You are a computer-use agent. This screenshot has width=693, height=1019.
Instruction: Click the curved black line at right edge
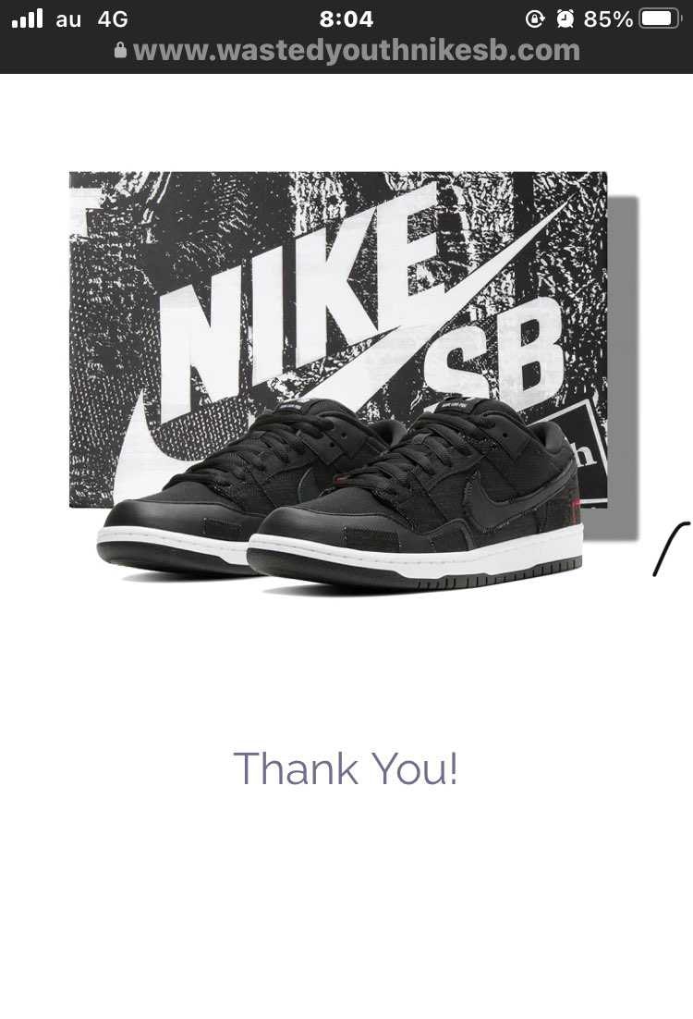coord(673,547)
